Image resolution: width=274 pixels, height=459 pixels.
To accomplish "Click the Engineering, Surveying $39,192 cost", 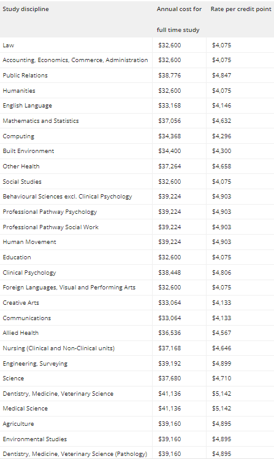I will coord(170,363).
